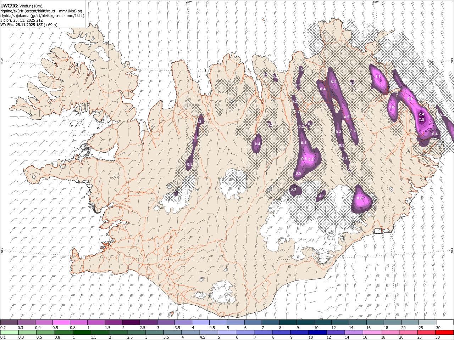The height and width of the screenshot is (340, 454).
Task: Click the '1.1' snowfall value on the map
Action: [x=378, y=77]
